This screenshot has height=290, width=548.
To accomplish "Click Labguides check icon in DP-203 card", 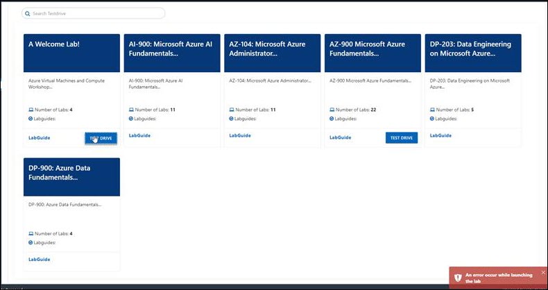I will pyautogui.click(x=431, y=119).
